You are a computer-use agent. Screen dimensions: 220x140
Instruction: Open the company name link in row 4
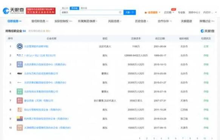tap(41, 74)
